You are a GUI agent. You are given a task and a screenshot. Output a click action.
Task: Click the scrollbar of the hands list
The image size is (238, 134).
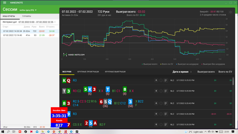coord(233,81)
